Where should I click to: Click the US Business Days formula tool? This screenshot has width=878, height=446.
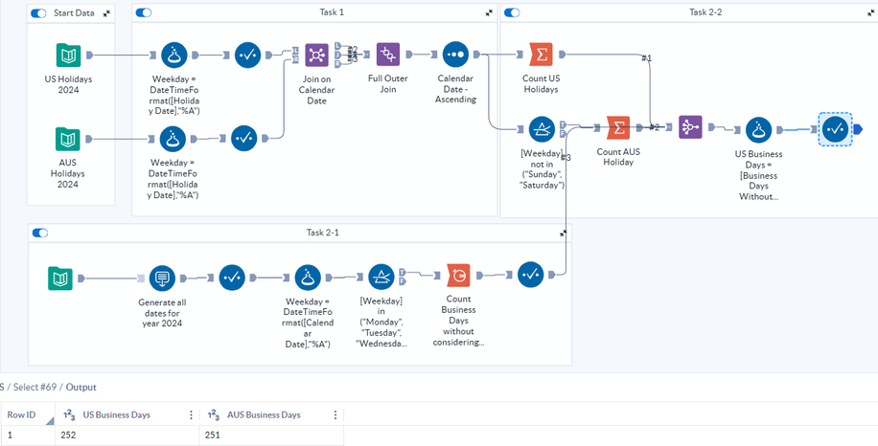tap(759, 128)
